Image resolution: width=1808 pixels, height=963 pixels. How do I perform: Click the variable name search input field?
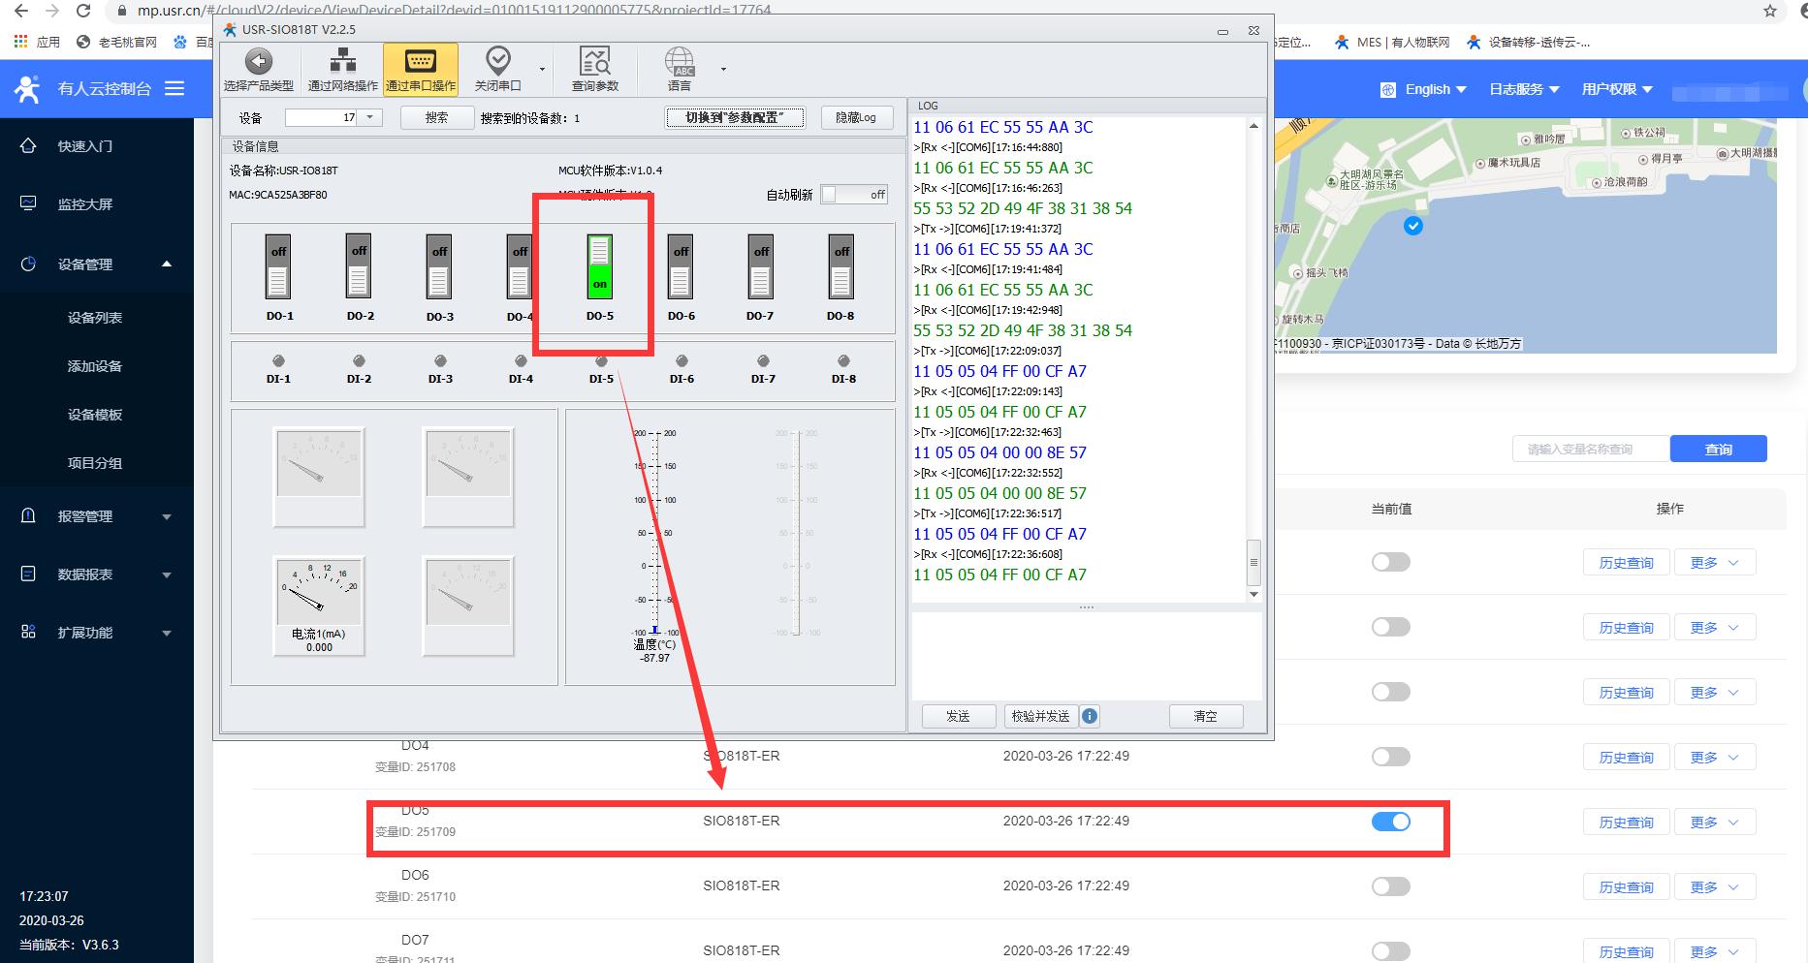(x=1590, y=450)
